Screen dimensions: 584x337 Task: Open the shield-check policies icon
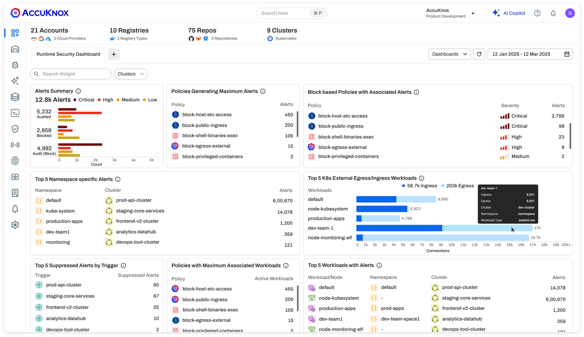(x=15, y=129)
